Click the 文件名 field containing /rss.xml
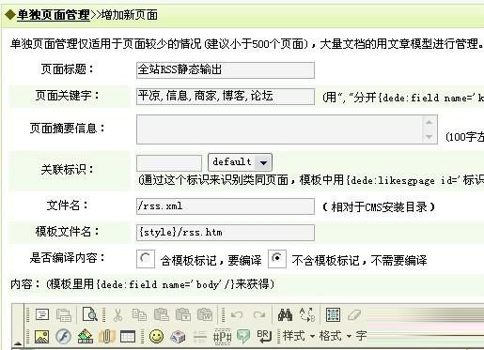The height and width of the screenshot is (350, 484). point(226,206)
